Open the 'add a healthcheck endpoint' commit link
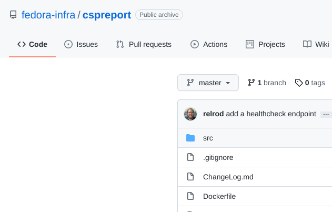Image resolution: width=332 pixels, height=212 pixels. [x=271, y=114]
